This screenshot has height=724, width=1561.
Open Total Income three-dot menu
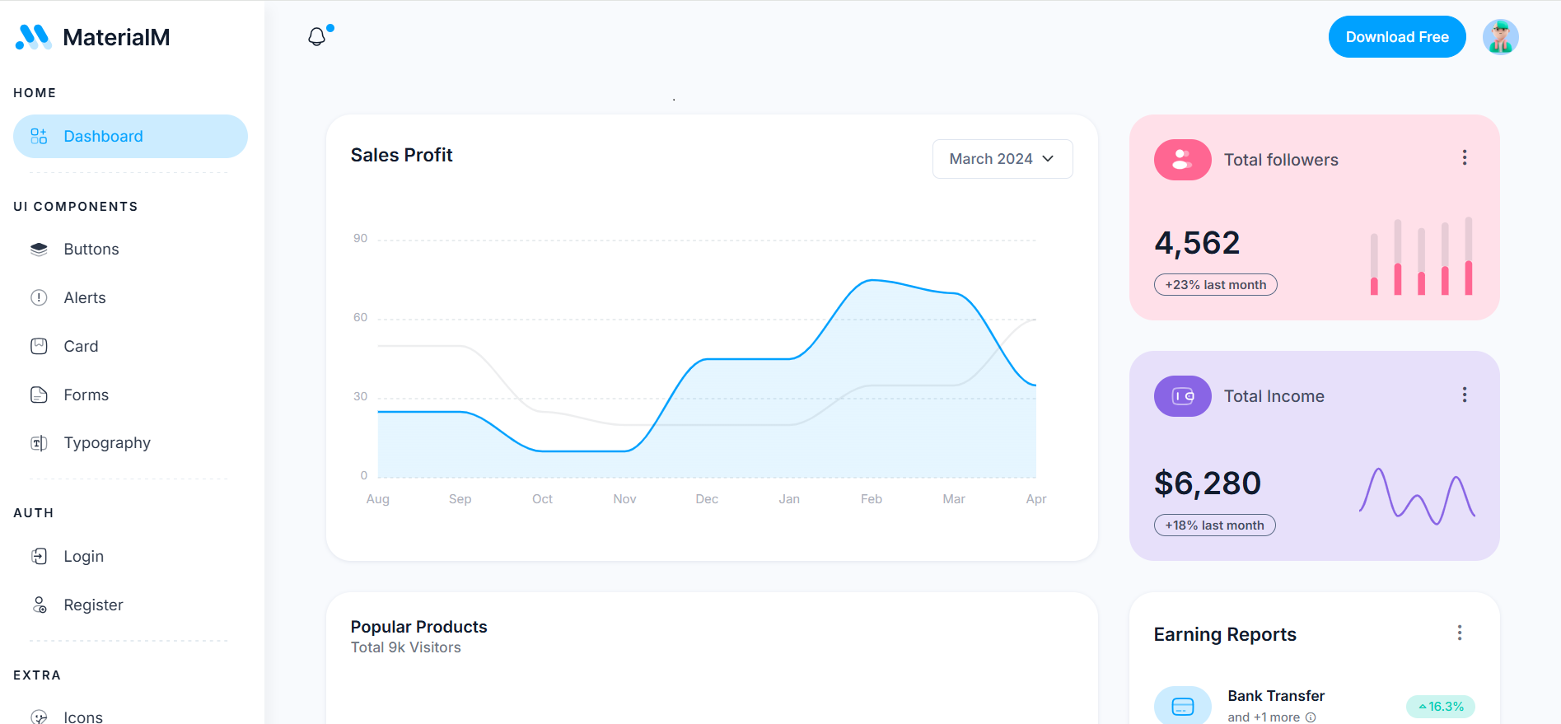[x=1464, y=395]
